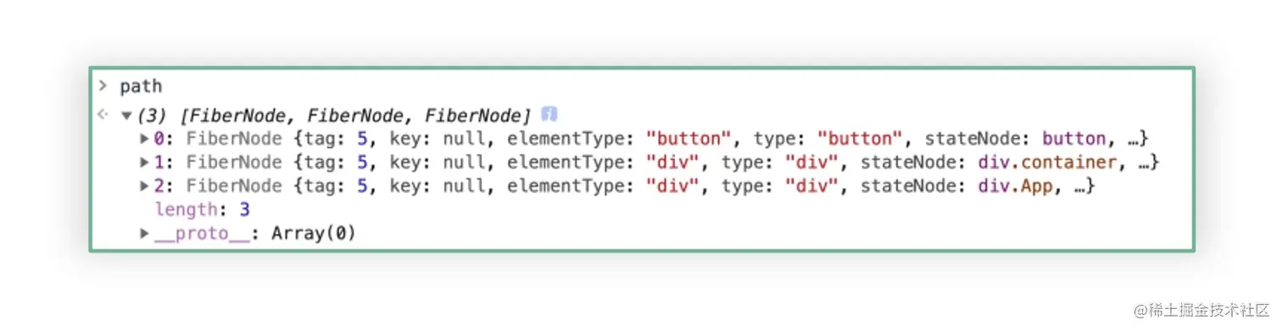Click the 'path' command text
The height and width of the screenshot is (331, 1282).
point(141,86)
